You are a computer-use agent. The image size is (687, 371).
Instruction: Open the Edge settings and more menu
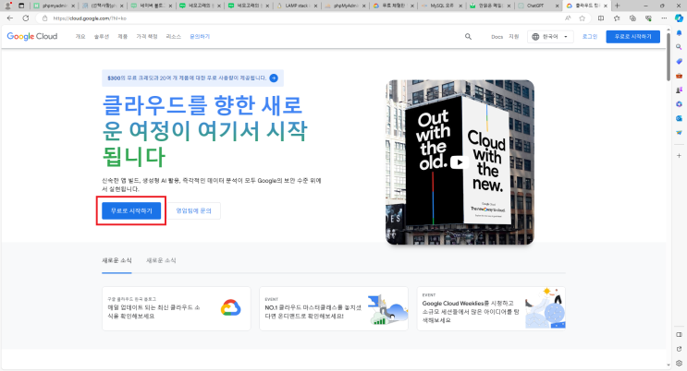pos(664,18)
